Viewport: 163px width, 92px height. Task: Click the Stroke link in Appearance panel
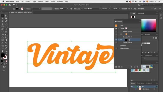point(122,28)
